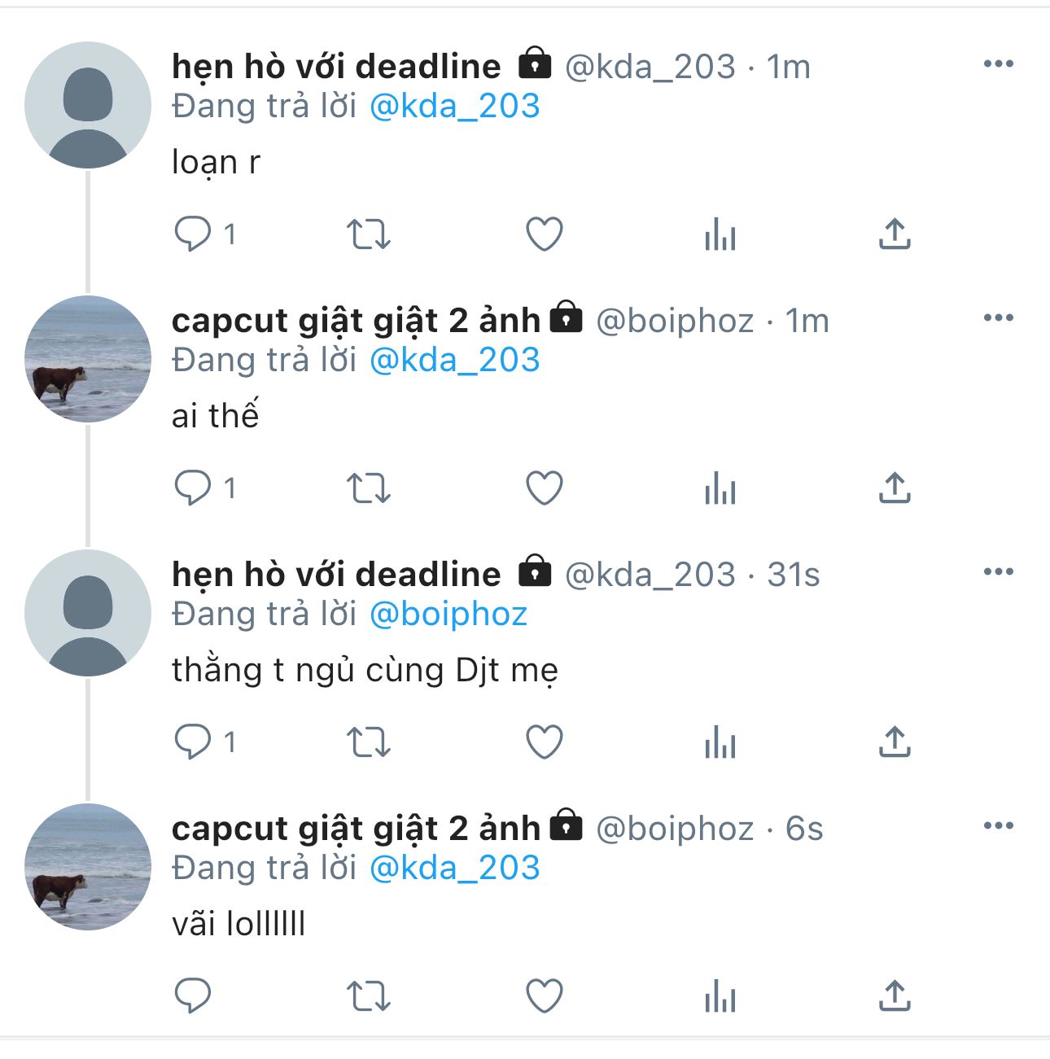Screen dimensions: 1050x1059
Task: Open the @boiphoz mention link in third tweet
Action: click(448, 614)
